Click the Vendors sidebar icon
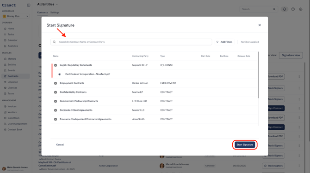Screen dimensions: 310x173 [x=5, y=112]
